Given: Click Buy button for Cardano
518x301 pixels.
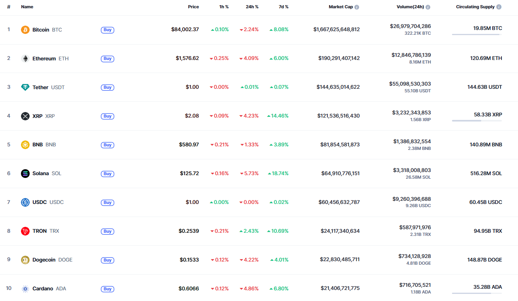Looking at the screenshot, I should (x=108, y=289).
